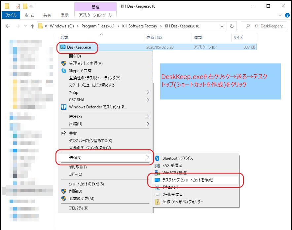Click the zip folder icon

coord(157,202)
